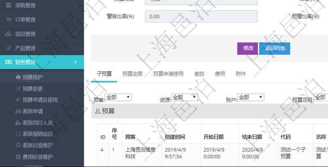This screenshot has height=167, width=328.
Task: Open the 账户 filter dropdown
Action: 251,97
